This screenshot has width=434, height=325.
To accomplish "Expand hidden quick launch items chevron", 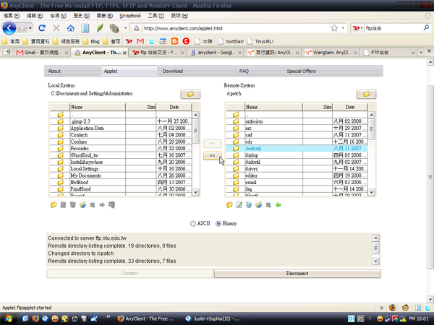I will 109,316.
